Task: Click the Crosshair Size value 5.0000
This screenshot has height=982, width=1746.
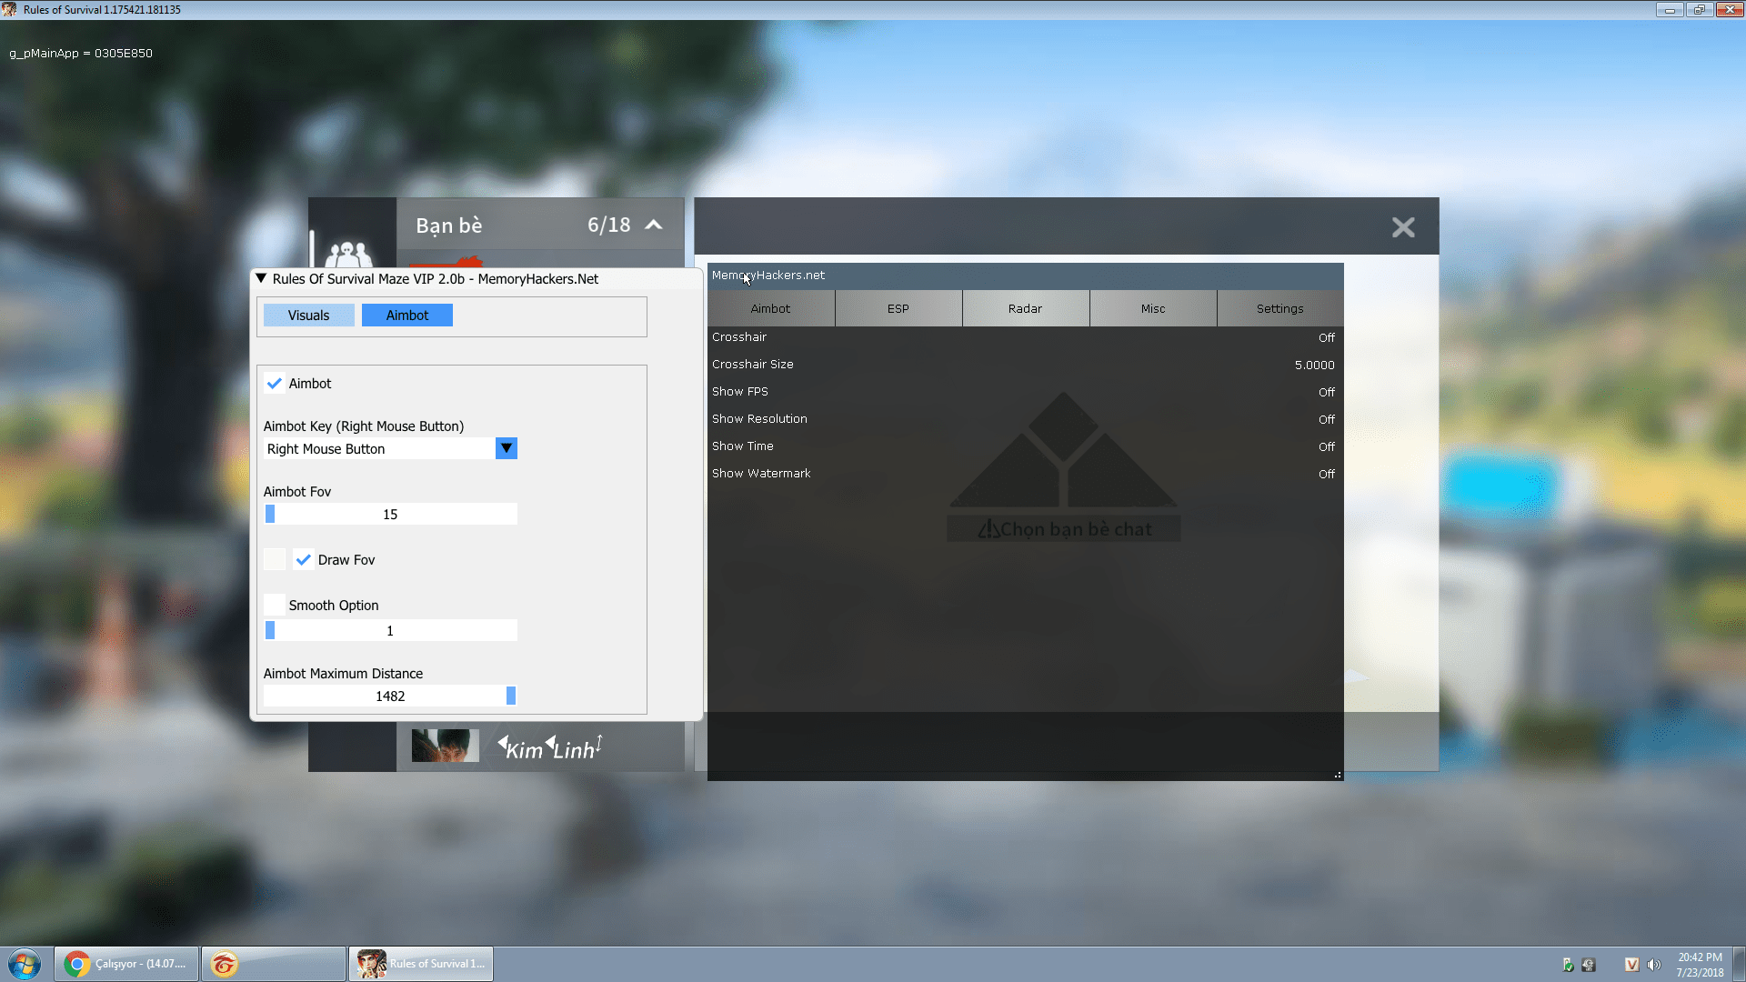Action: (x=1315, y=365)
